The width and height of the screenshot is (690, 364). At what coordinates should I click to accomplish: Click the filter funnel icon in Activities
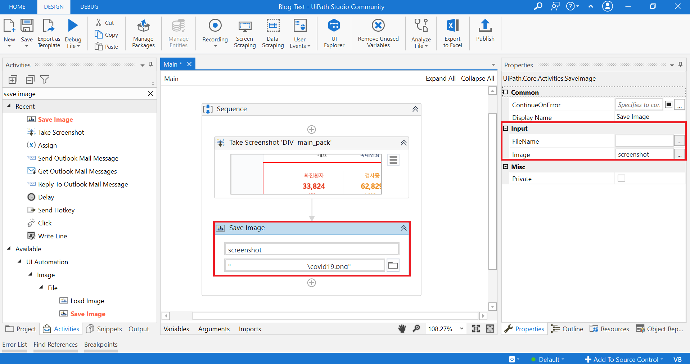[45, 80]
